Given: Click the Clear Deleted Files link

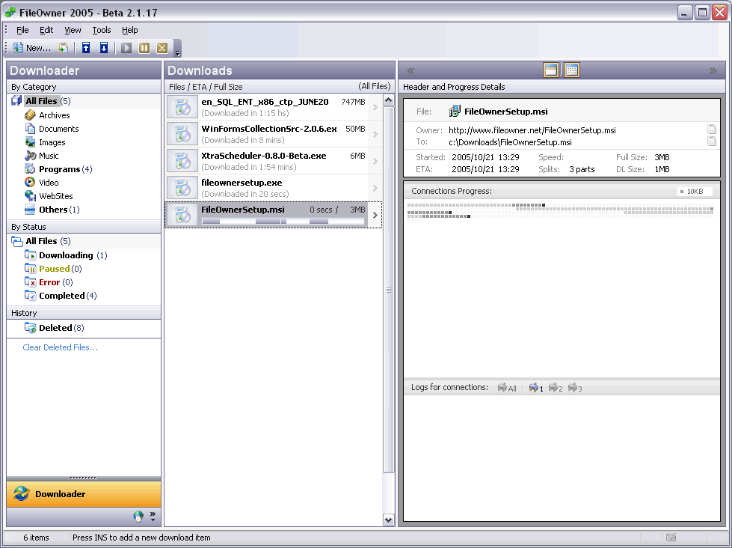Looking at the screenshot, I should (x=60, y=347).
